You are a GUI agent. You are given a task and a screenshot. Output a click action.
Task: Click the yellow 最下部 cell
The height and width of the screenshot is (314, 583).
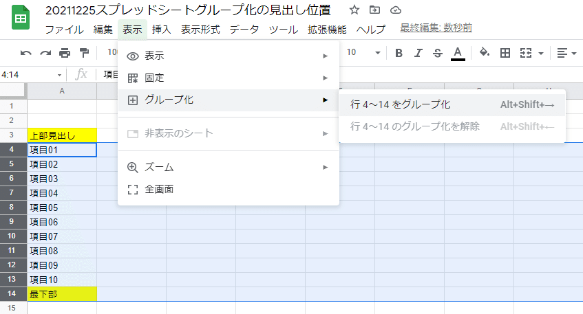[x=62, y=294]
